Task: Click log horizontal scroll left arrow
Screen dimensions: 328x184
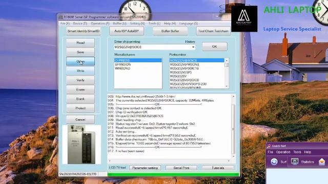Action: coord(110,160)
